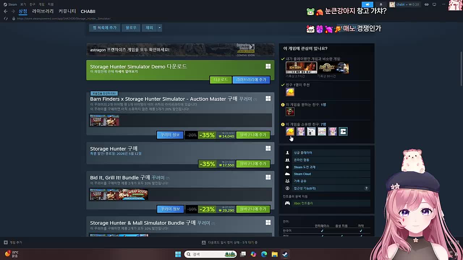The height and width of the screenshot is (260, 463).
Task: Click the 제외 button
Action: tap(149, 28)
